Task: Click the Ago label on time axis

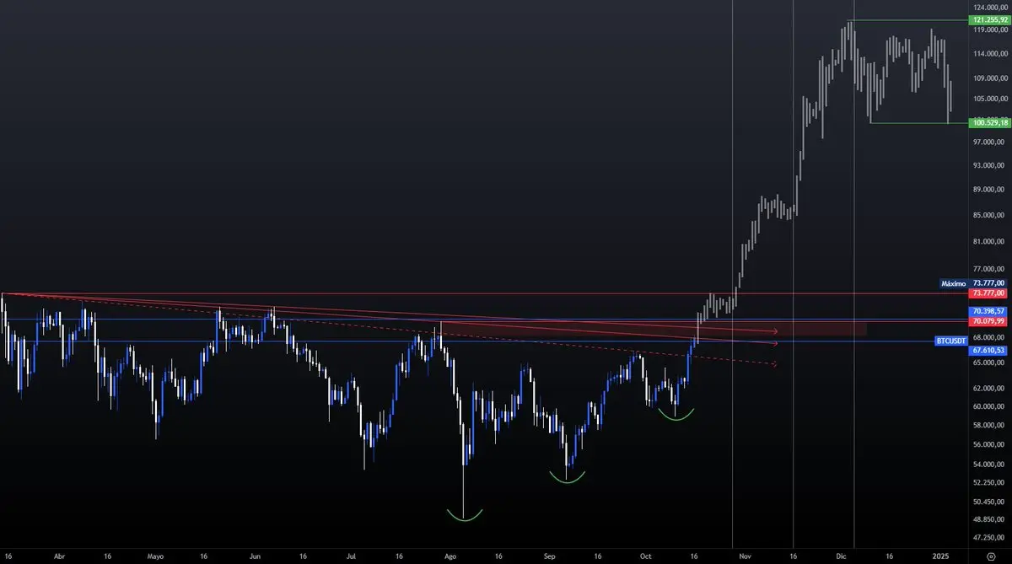Action: (x=450, y=556)
